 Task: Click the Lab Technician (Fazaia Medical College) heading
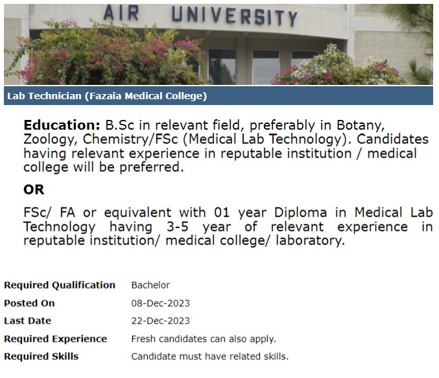click(107, 97)
